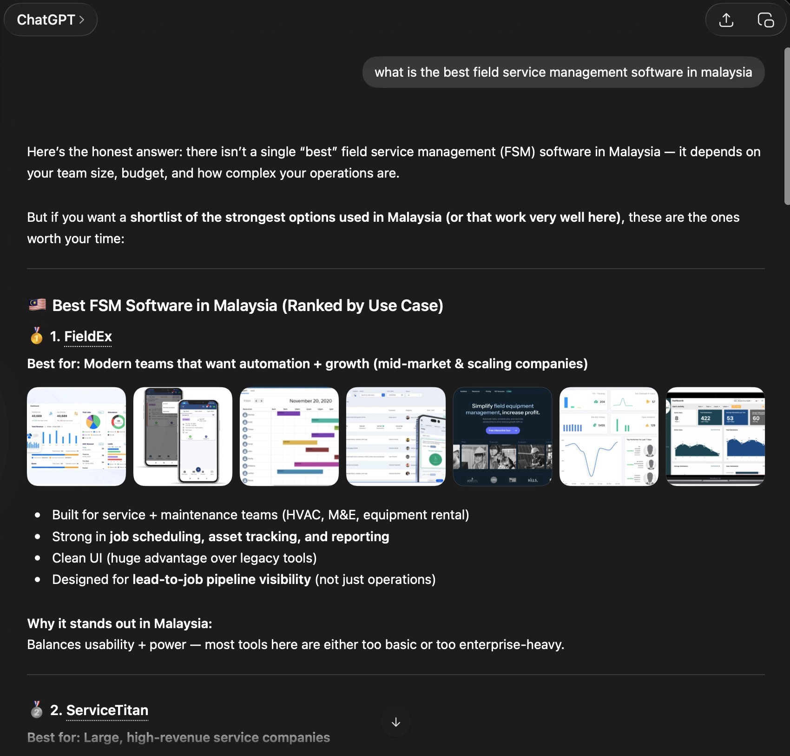The height and width of the screenshot is (756, 790).
Task: Open the 'Simplify field equipment management' thumbnail
Action: [x=502, y=437]
